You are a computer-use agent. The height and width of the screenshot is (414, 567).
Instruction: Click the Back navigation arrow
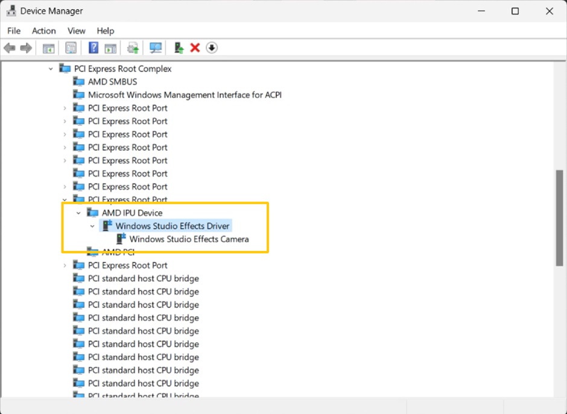(x=10, y=48)
